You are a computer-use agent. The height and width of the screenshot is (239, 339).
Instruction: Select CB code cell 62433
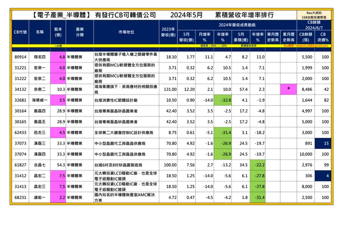[x=20, y=133]
